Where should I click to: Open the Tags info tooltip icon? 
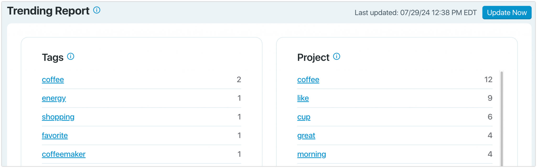70,56
